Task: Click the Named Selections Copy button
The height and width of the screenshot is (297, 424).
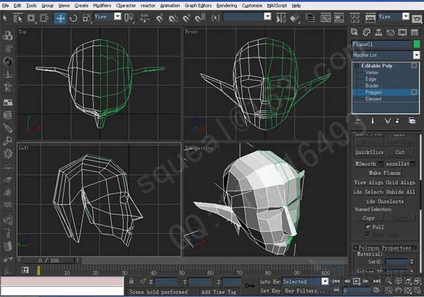Action: point(369,218)
